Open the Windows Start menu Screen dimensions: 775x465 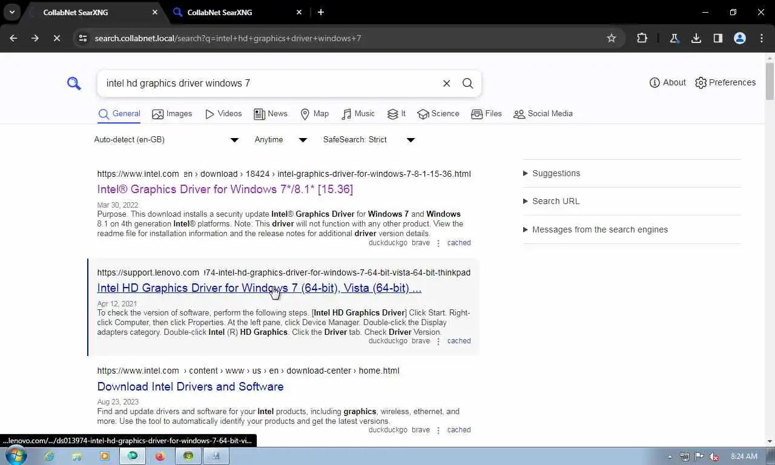pyautogui.click(x=16, y=456)
